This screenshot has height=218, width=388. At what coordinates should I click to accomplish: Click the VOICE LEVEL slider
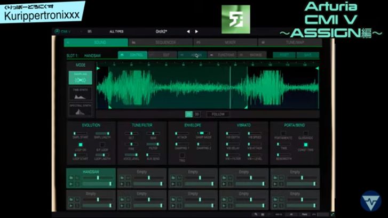(131, 155)
